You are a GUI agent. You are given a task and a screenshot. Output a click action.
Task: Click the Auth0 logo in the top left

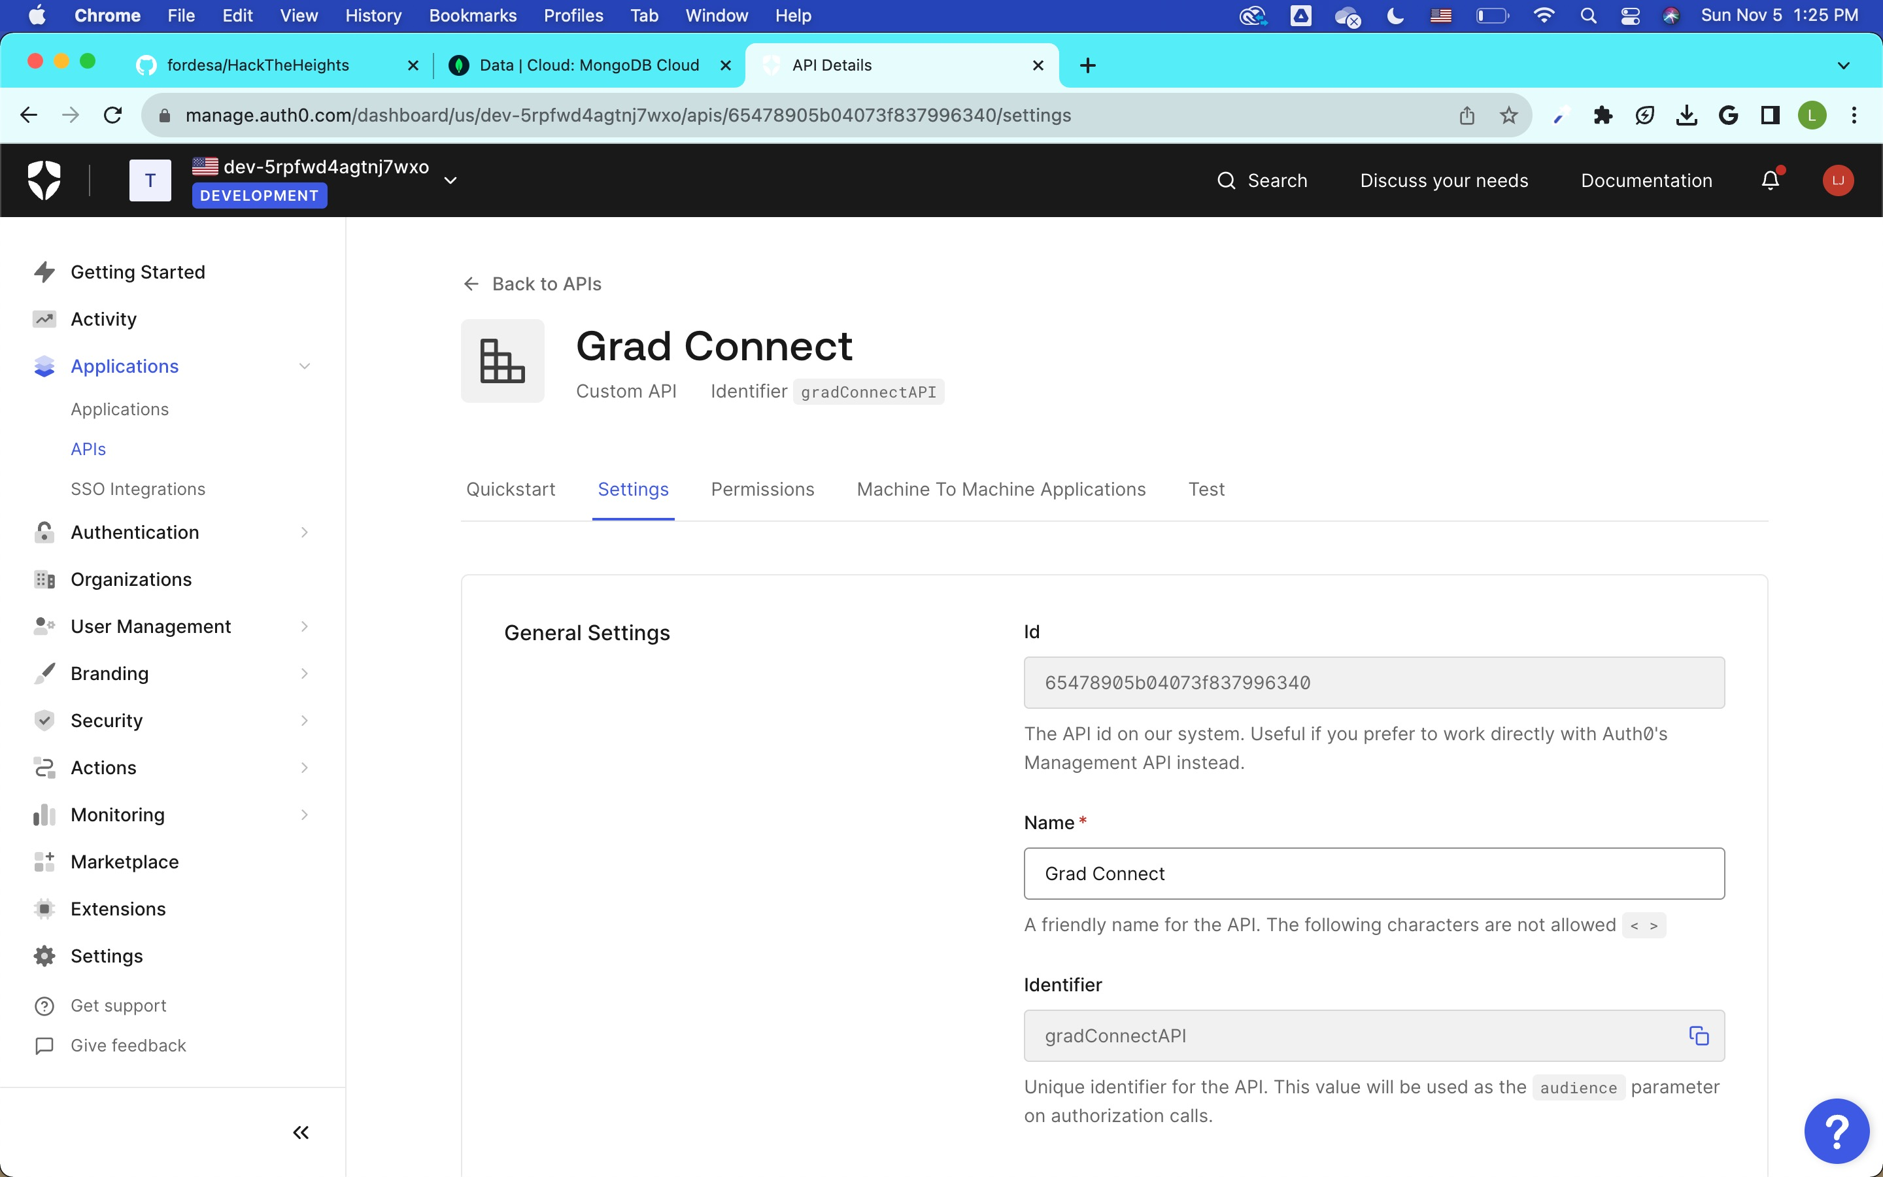coord(44,180)
